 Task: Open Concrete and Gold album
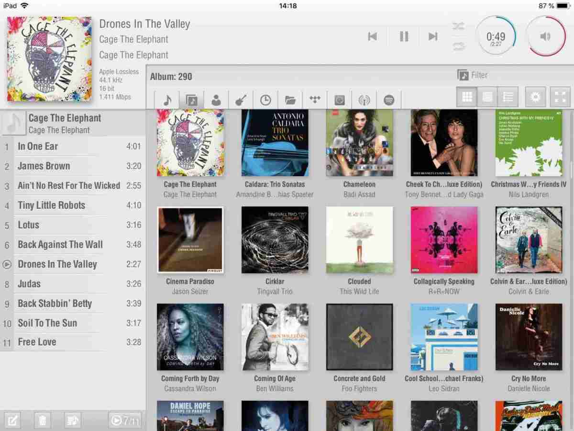click(x=359, y=337)
